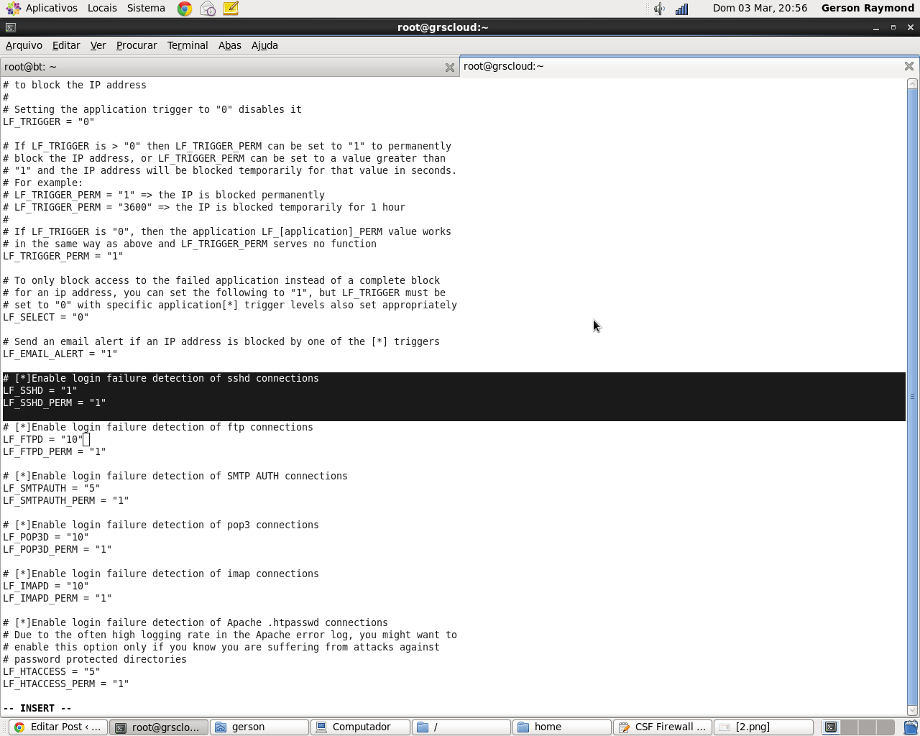The width and height of the screenshot is (920, 736).
Task: Click the trash icon in bottom panel
Action: tap(911, 727)
